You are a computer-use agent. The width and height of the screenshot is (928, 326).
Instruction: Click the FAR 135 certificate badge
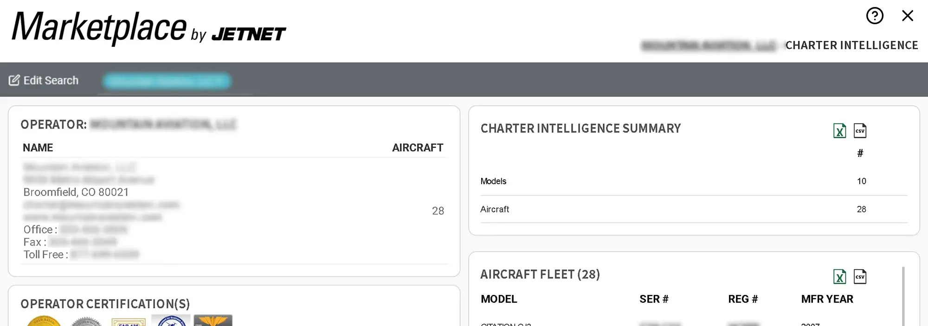(129, 320)
